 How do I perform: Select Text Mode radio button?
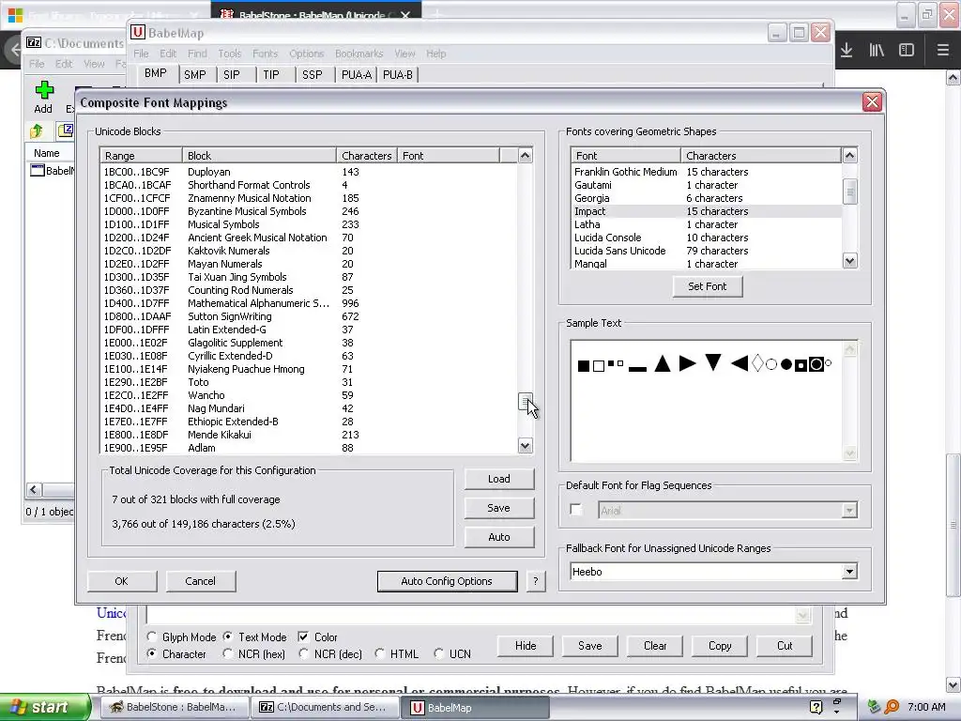228,637
